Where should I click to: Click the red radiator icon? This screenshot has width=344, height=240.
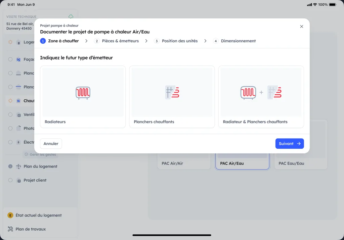tap(83, 93)
